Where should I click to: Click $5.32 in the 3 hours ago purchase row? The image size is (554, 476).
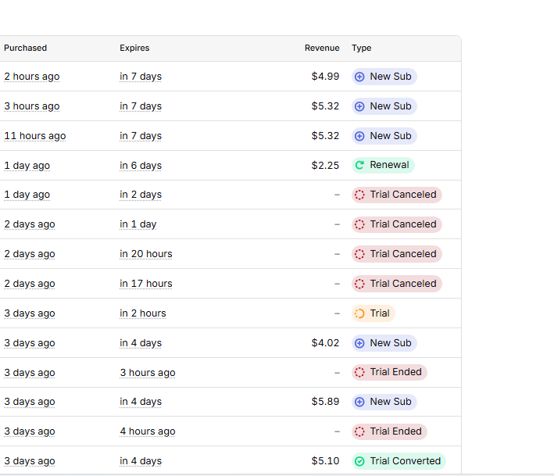325,106
